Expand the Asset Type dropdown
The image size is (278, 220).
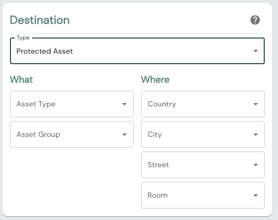(72, 104)
